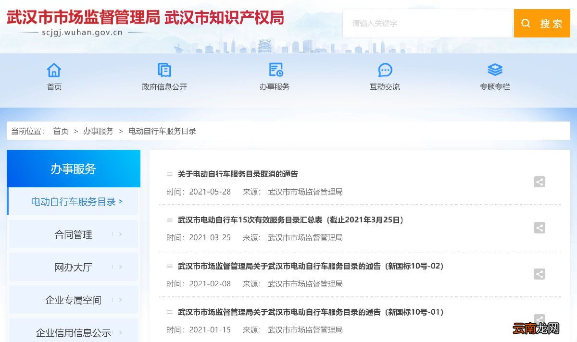Click the 办事服务 sidebar header
Screen dimensions: 577x342
tap(74, 169)
